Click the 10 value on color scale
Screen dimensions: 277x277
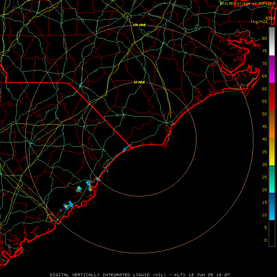(x=264, y=215)
